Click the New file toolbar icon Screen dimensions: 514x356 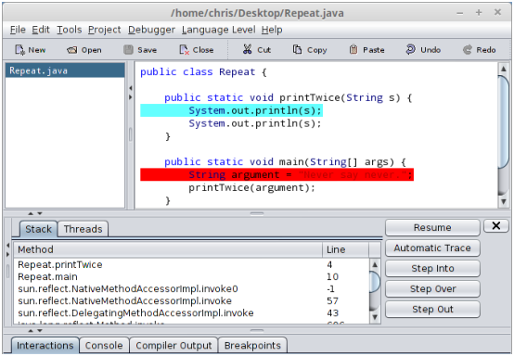tap(19, 50)
